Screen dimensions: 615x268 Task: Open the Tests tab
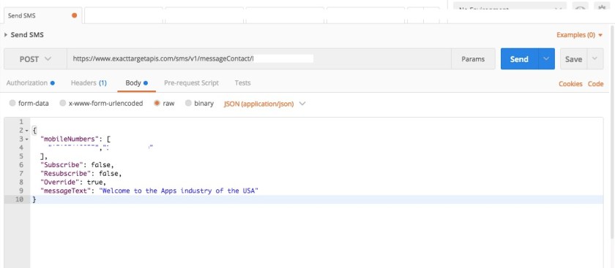point(243,83)
